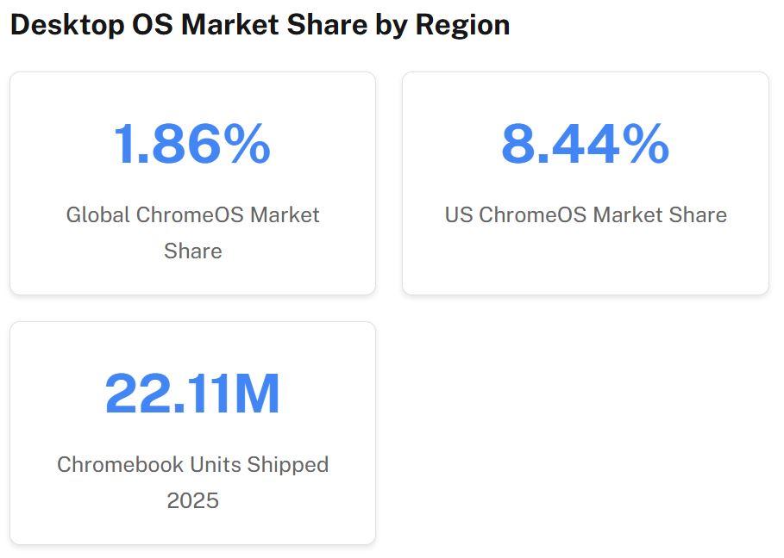Image resolution: width=784 pixels, height=558 pixels.
Task: Click the word "US" in the second card
Action: (459, 214)
